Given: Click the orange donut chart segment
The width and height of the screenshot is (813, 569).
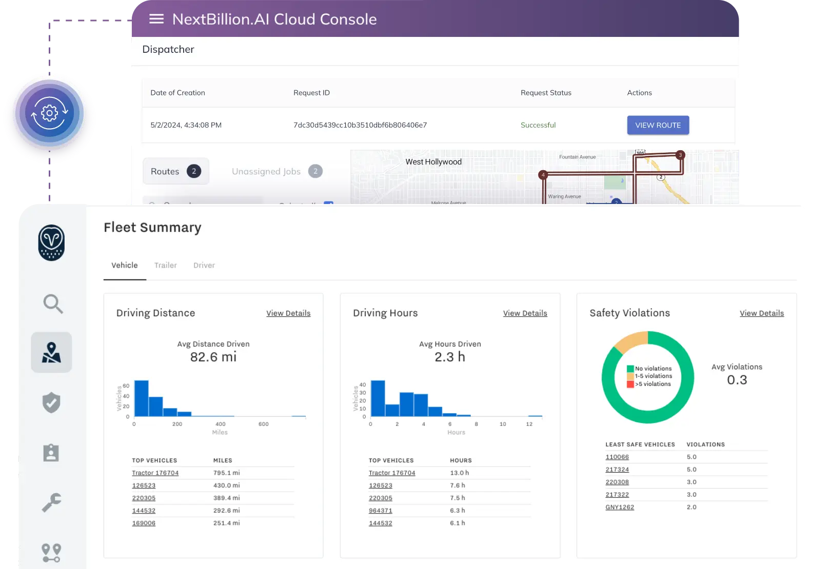Looking at the screenshot, I should click(632, 341).
